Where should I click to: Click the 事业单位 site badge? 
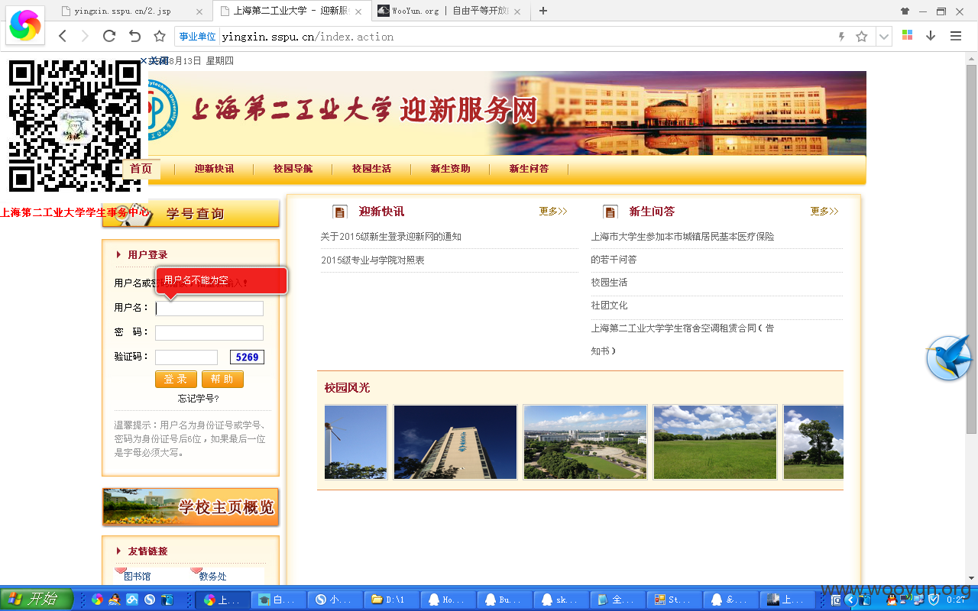coord(197,37)
